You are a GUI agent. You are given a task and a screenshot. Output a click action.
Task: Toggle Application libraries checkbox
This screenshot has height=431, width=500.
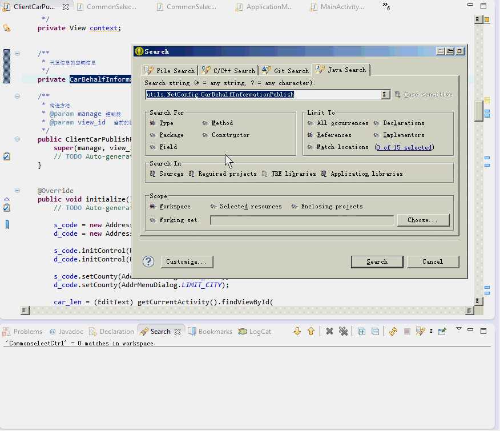click(x=362, y=174)
